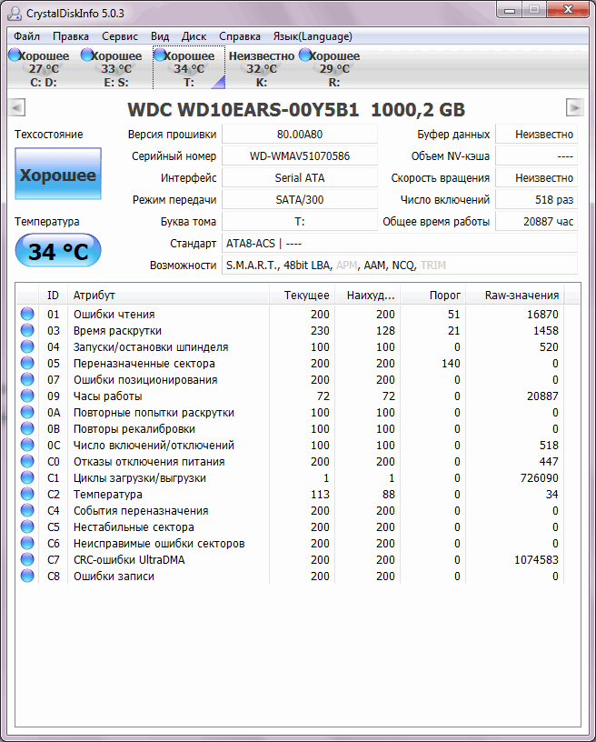
Task: Open the Сервис menu
Action: (120, 36)
